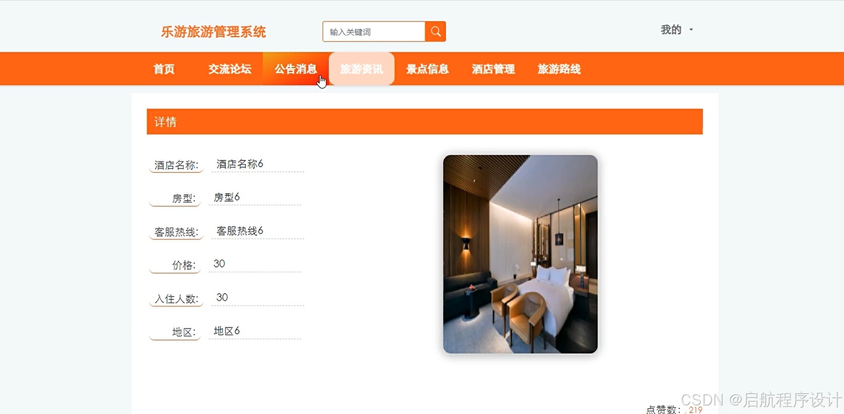Go to the 首页 nav item
Screen dimensions: 844x414
(164, 69)
